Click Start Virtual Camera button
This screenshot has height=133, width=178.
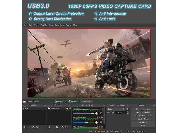point(143,116)
